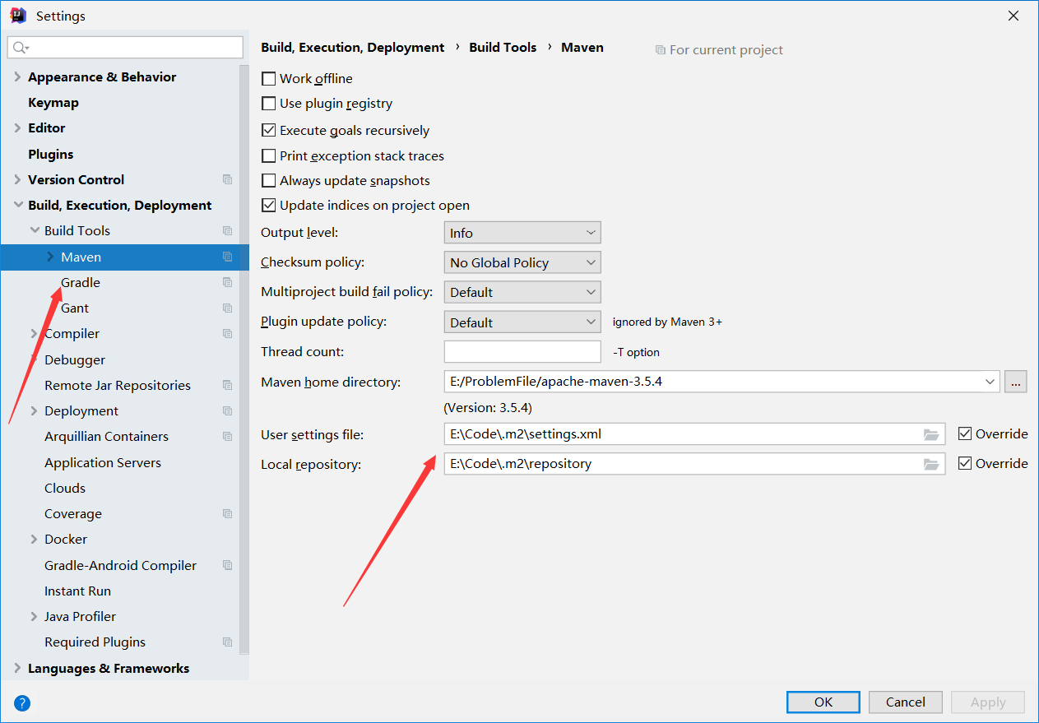Click the project-level icon beside Build Tools
1039x723 pixels.
point(228,231)
